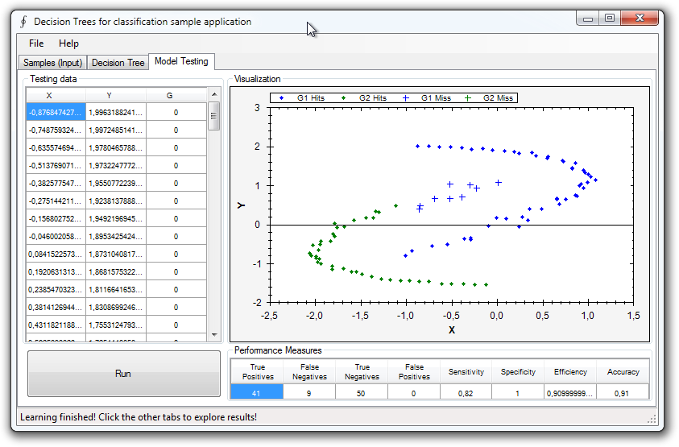Click the True Negatives column header
679x447 pixels.
pos(362,371)
